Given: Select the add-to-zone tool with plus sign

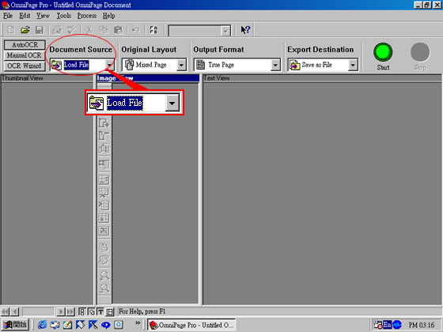Looking at the screenshot, I should [104, 123].
